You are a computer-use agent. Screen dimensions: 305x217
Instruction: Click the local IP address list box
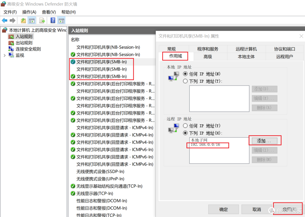tap(219, 99)
